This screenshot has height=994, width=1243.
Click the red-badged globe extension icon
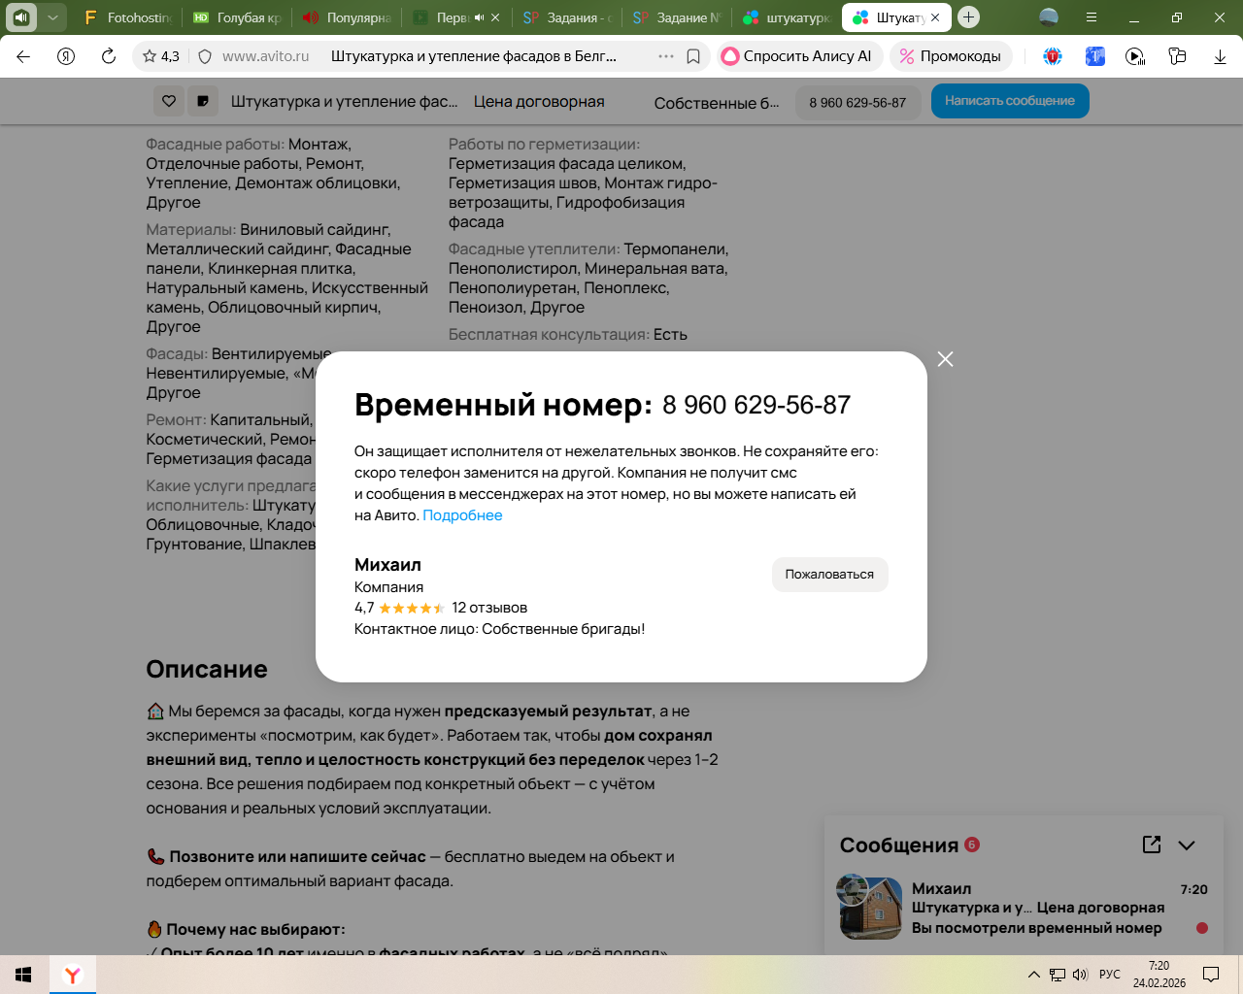(x=1053, y=56)
